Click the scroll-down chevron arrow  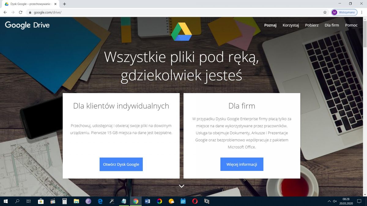coord(181,186)
